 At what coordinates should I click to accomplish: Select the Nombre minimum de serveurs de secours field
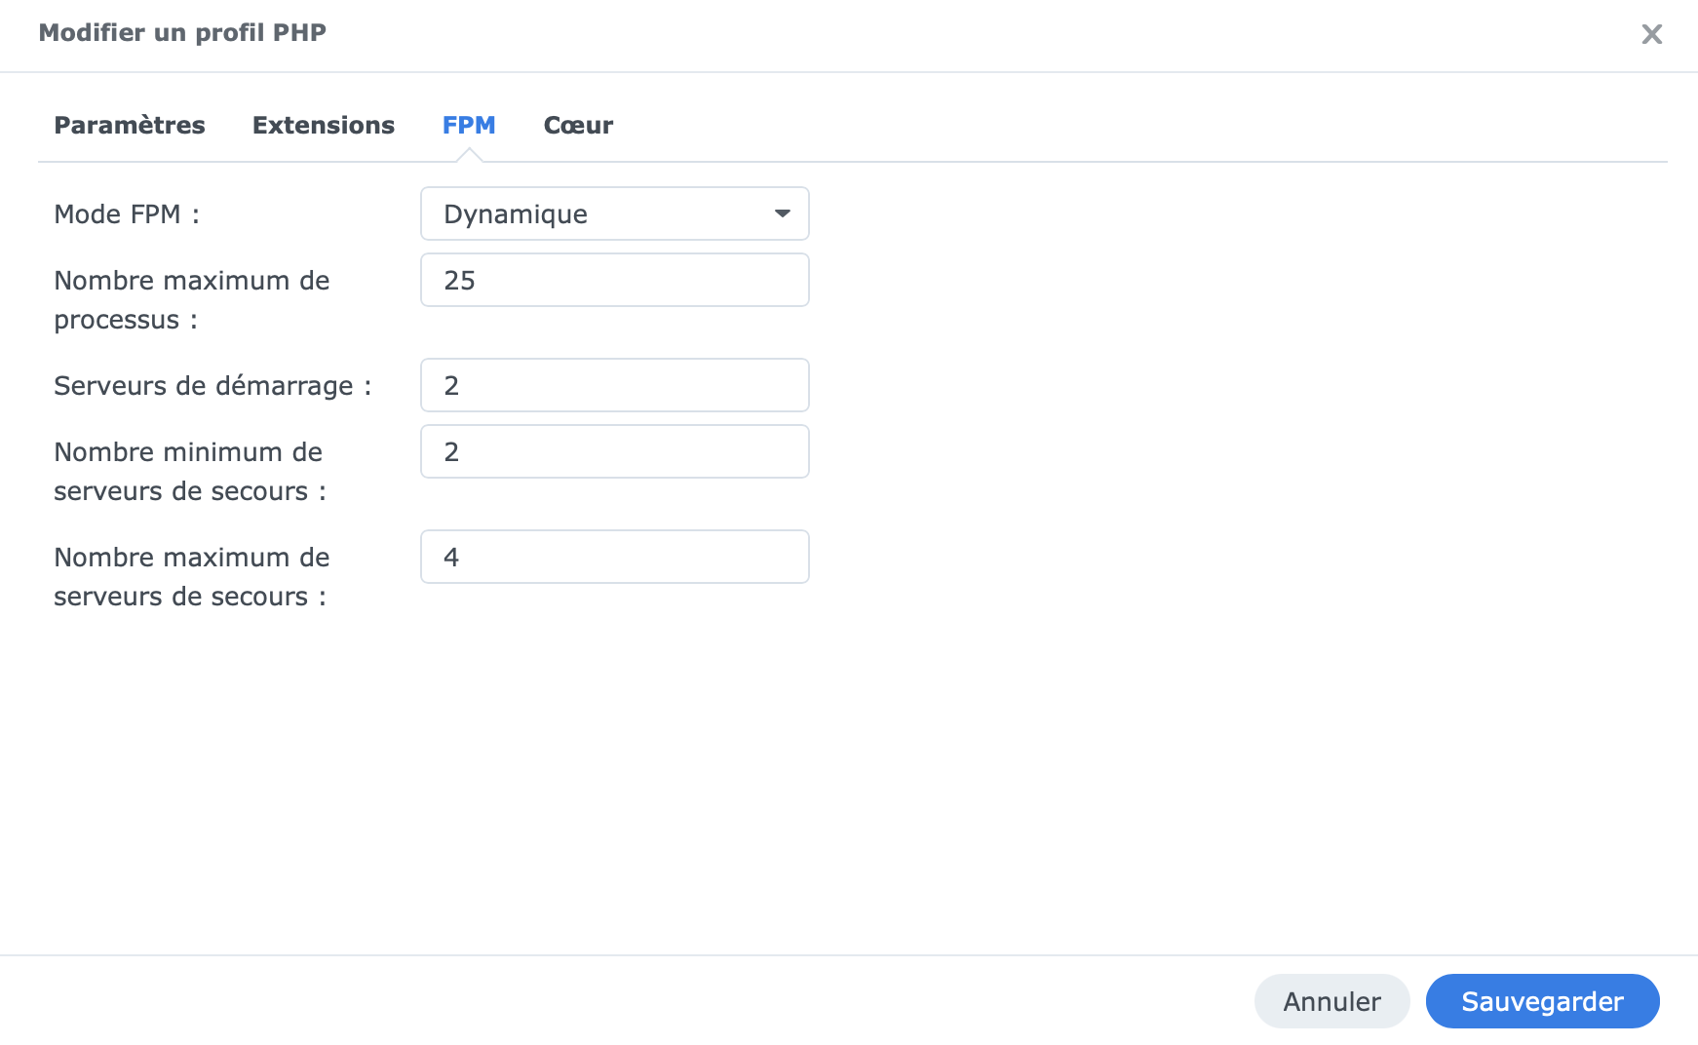pyautogui.click(x=614, y=452)
